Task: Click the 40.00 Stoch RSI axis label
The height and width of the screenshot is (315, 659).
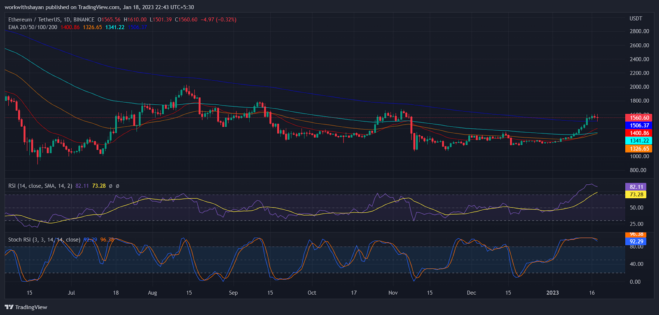Action: coord(636,264)
